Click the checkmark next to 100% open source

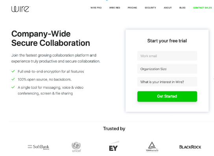pyautogui.click(x=13, y=79)
